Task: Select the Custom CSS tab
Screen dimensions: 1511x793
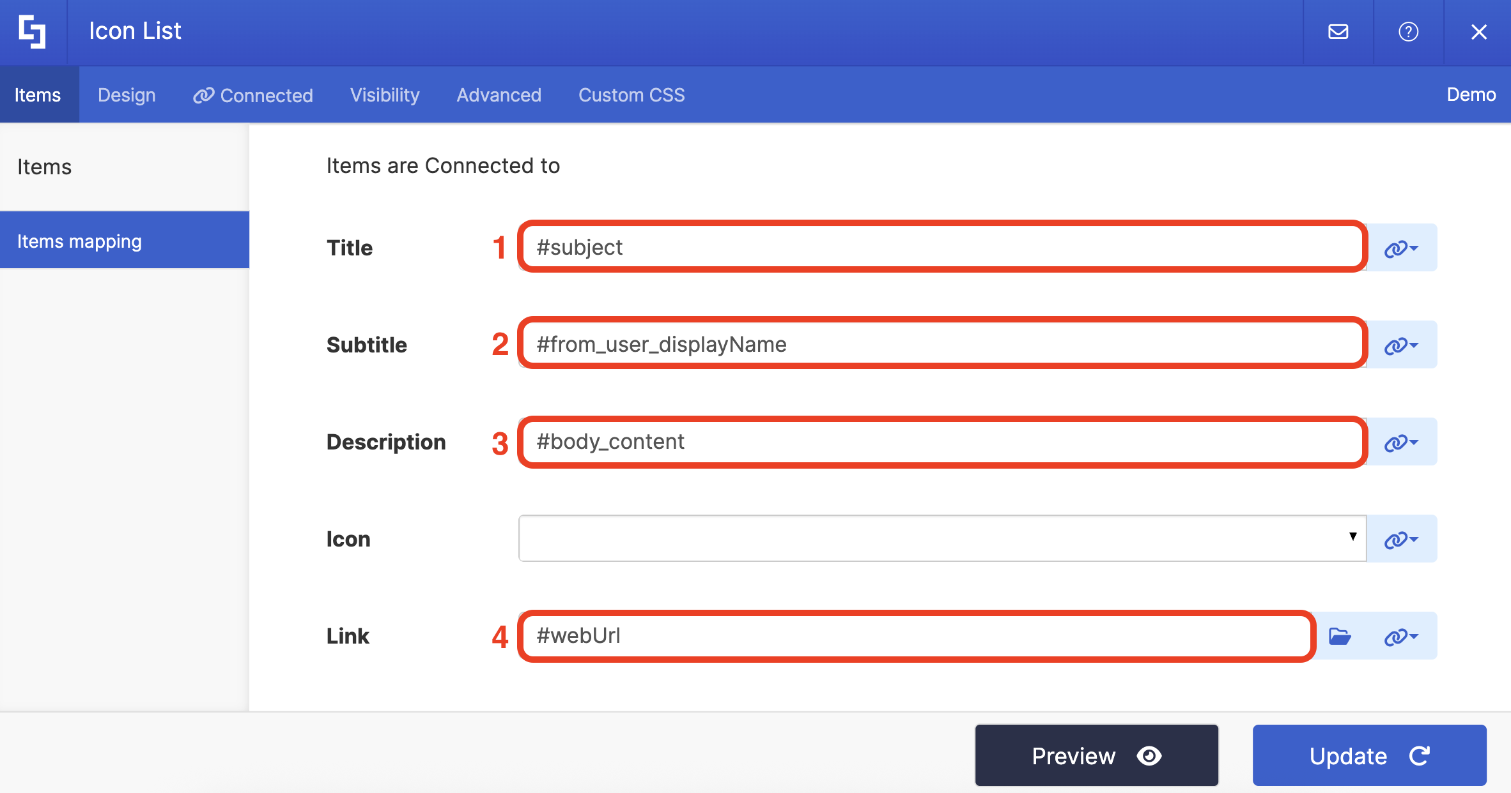Action: click(631, 95)
